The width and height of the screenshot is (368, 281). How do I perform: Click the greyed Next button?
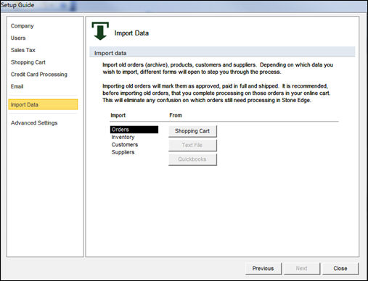coord(302,269)
